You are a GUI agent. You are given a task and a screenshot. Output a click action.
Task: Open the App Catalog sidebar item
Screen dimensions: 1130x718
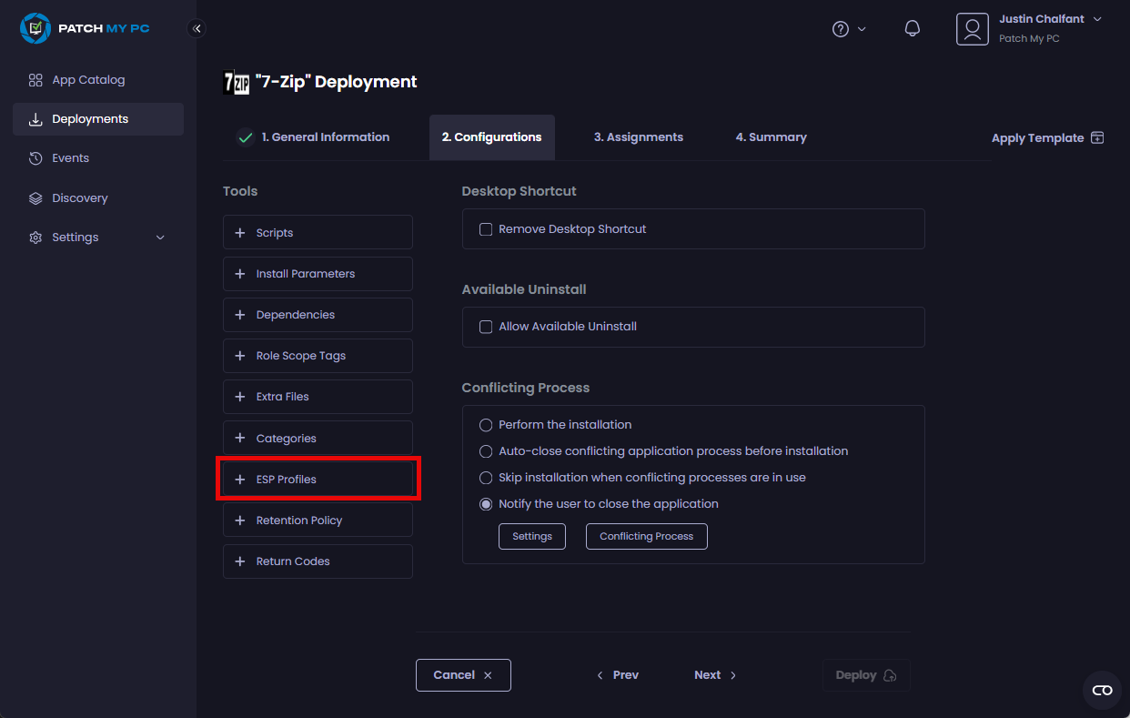point(88,80)
